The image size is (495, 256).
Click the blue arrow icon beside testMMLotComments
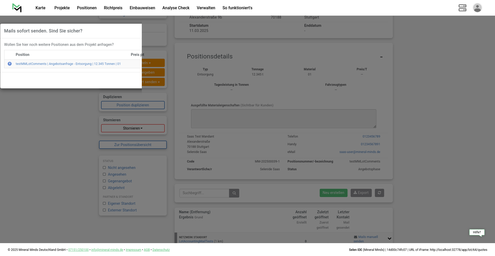click(x=10, y=64)
